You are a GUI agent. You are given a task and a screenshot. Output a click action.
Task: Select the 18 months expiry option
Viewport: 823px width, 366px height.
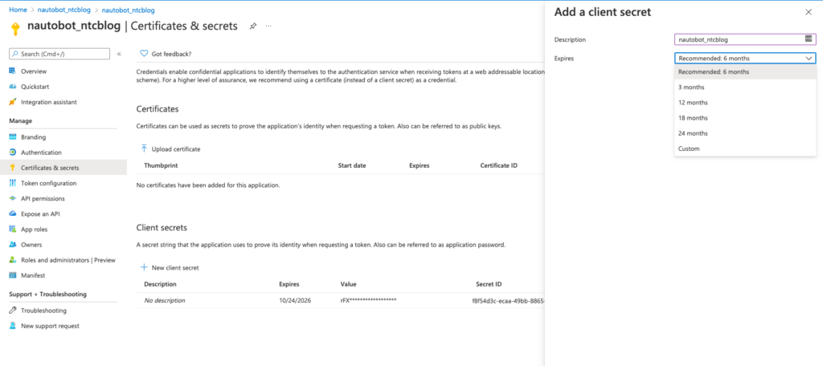pos(745,118)
